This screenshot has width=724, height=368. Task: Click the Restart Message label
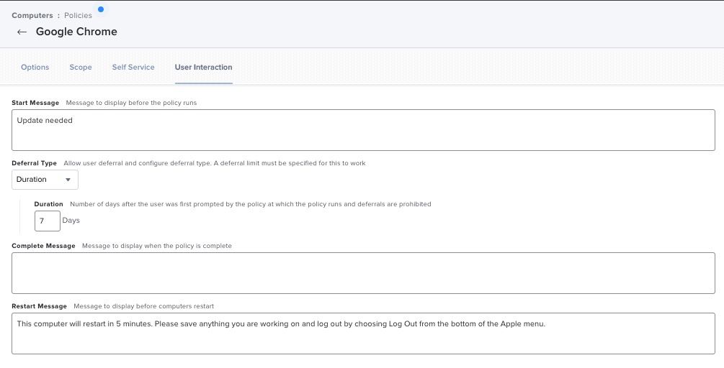pos(39,306)
